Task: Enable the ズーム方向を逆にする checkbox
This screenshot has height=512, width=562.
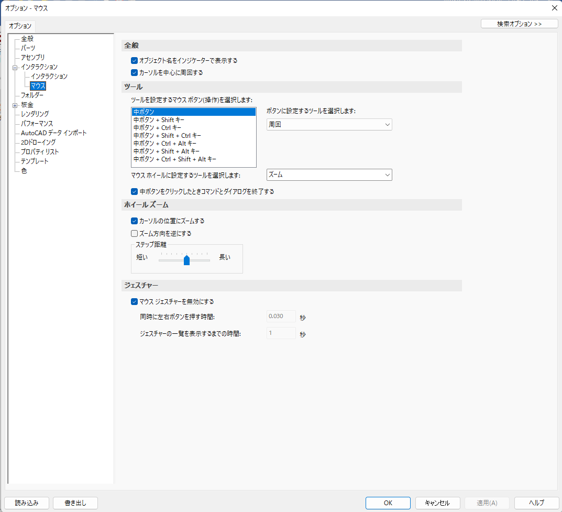Action: [x=134, y=233]
